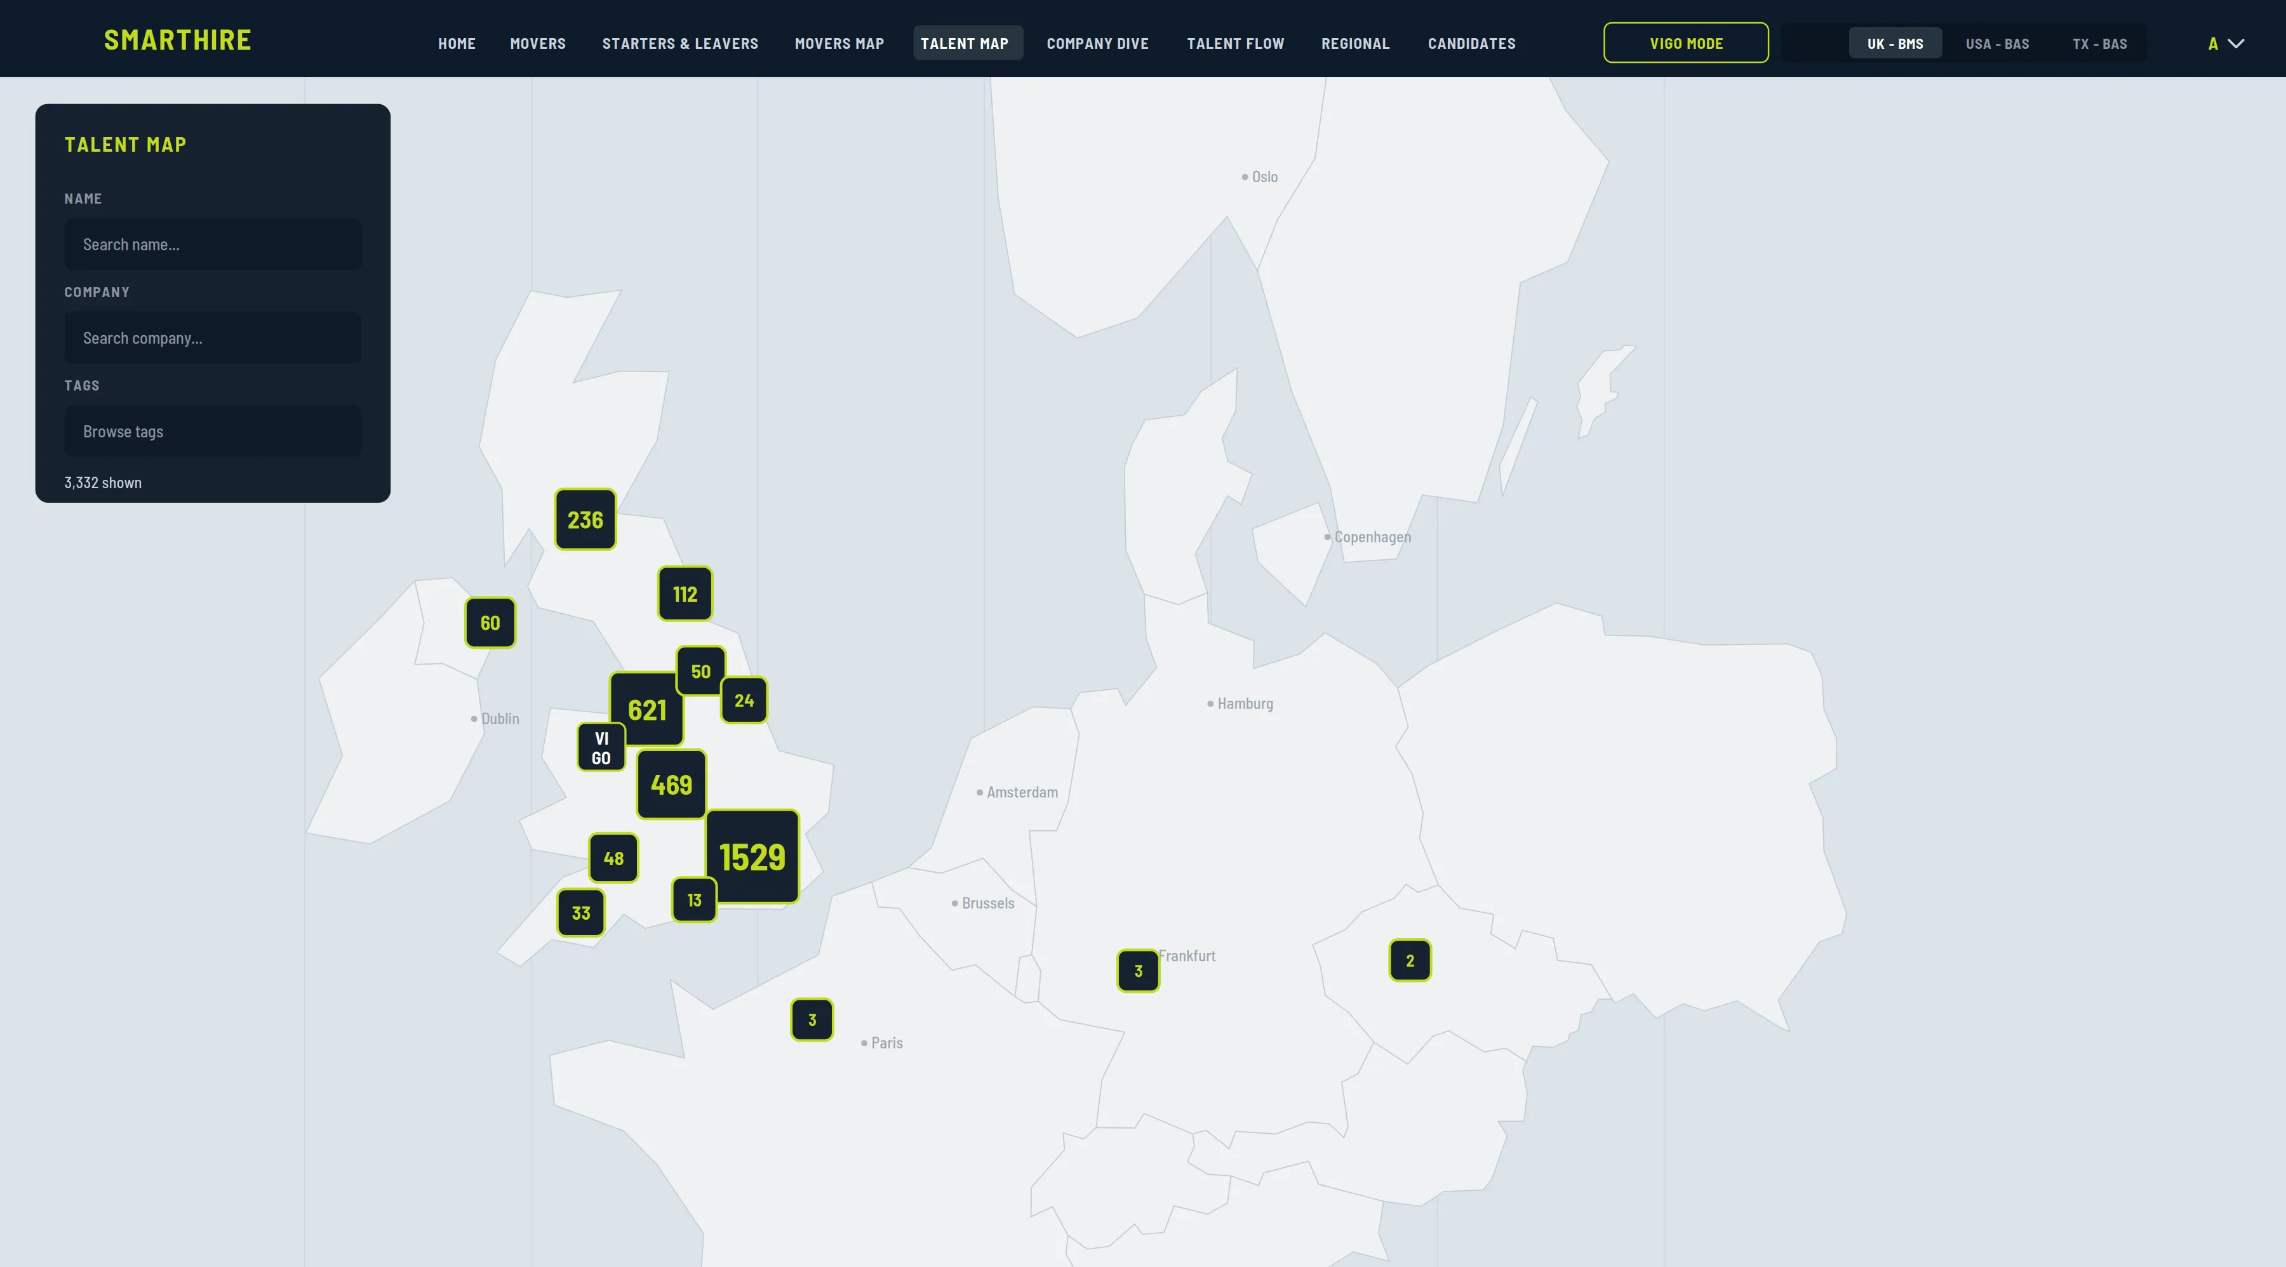Viewport: 2286px width, 1267px height.
Task: Click the 3,332 shown count
Action: click(103, 482)
